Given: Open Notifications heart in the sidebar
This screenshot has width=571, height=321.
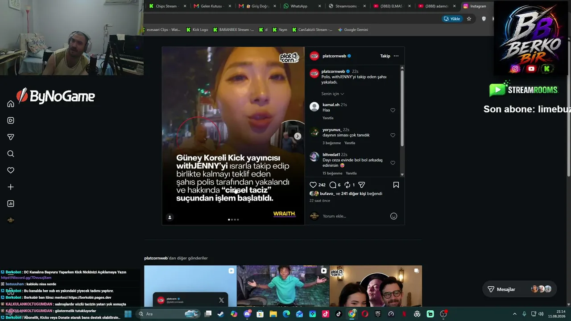Looking at the screenshot, I should [x=11, y=170].
